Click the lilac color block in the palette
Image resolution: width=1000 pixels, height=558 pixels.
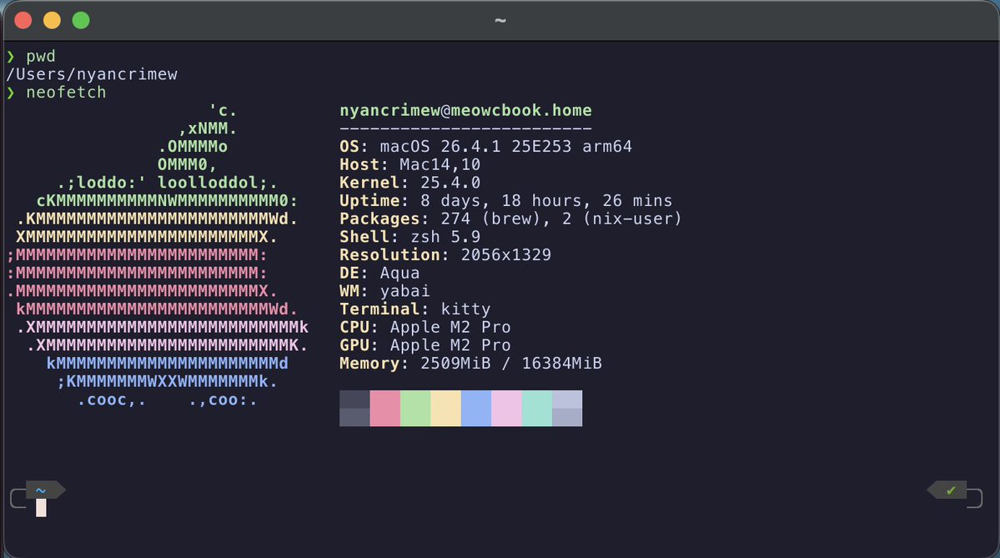point(506,408)
